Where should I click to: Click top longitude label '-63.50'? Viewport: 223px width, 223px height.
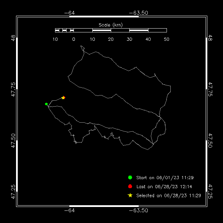point(139,13)
